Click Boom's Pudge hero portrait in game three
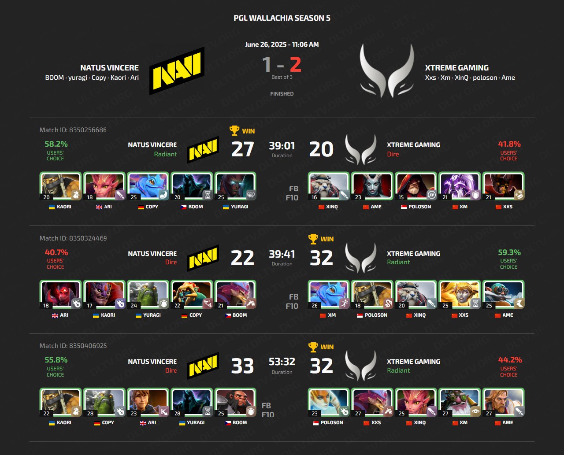 (235, 403)
